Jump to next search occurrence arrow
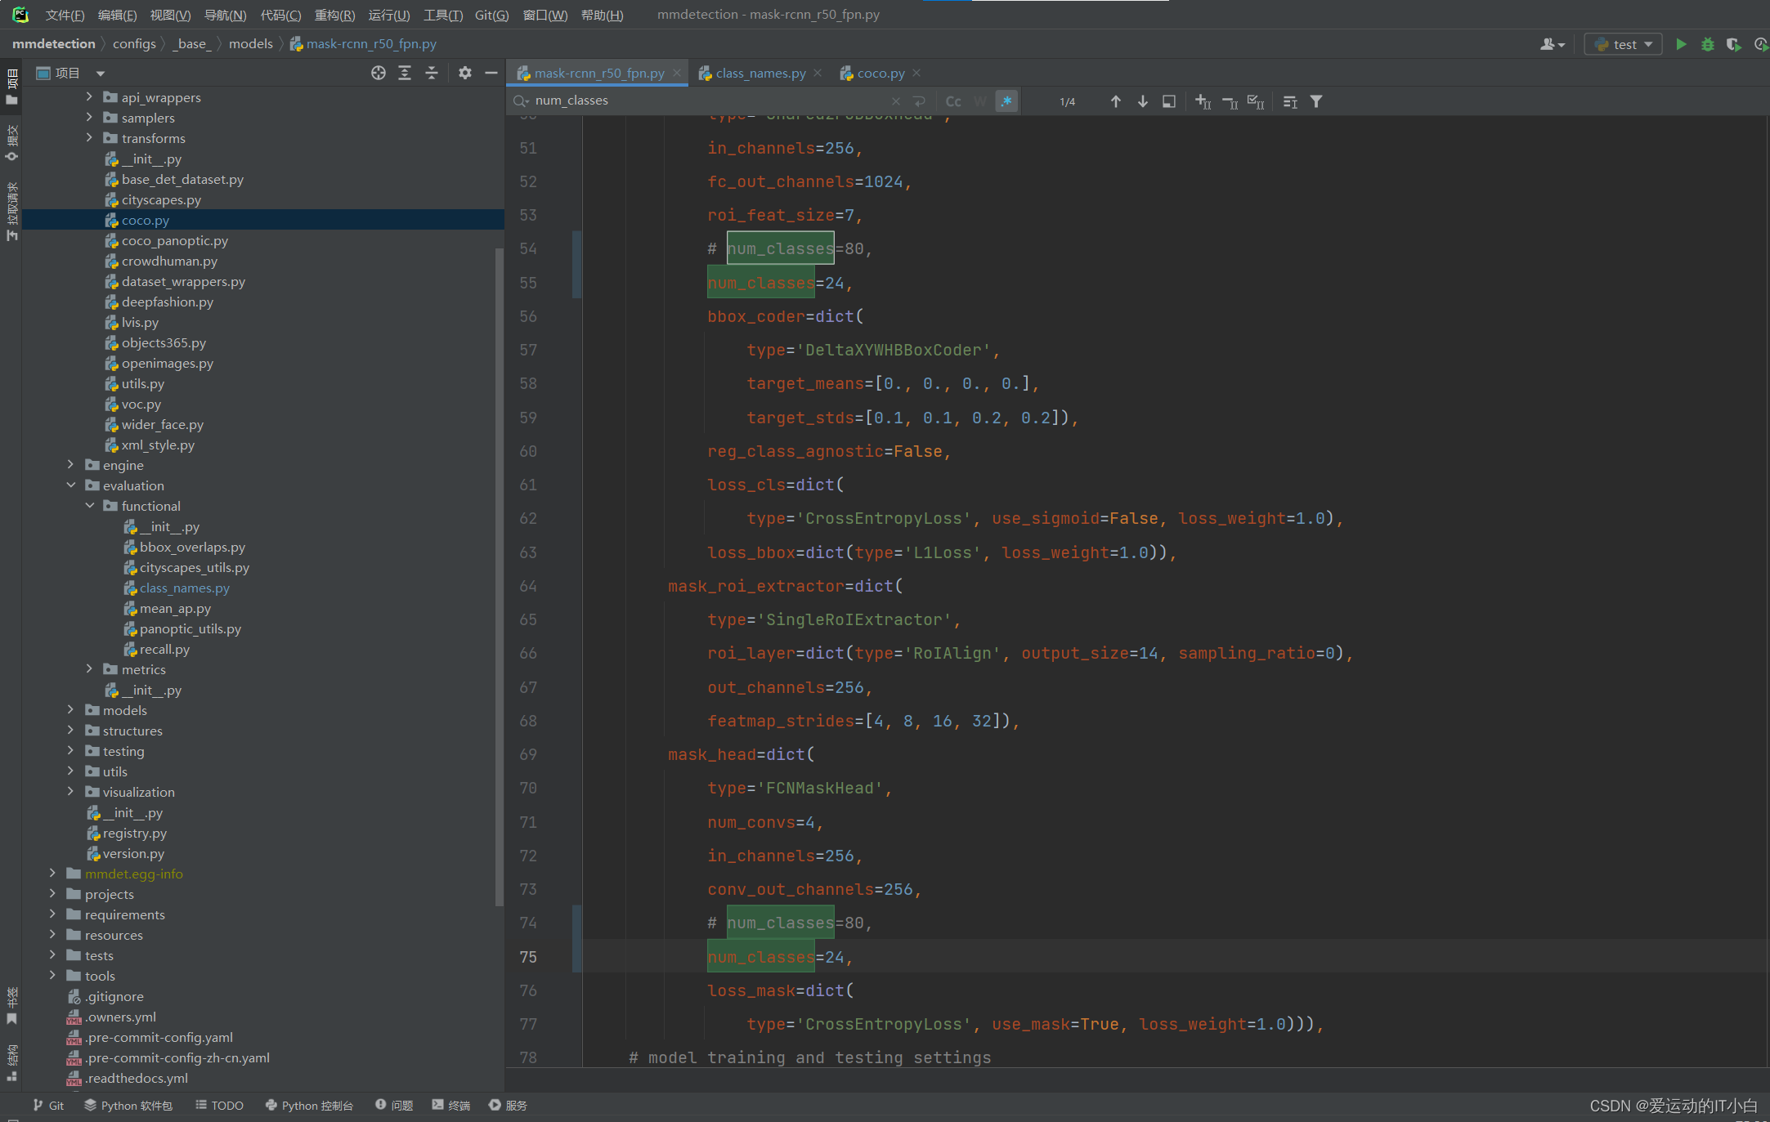The image size is (1770, 1122). tap(1142, 101)
